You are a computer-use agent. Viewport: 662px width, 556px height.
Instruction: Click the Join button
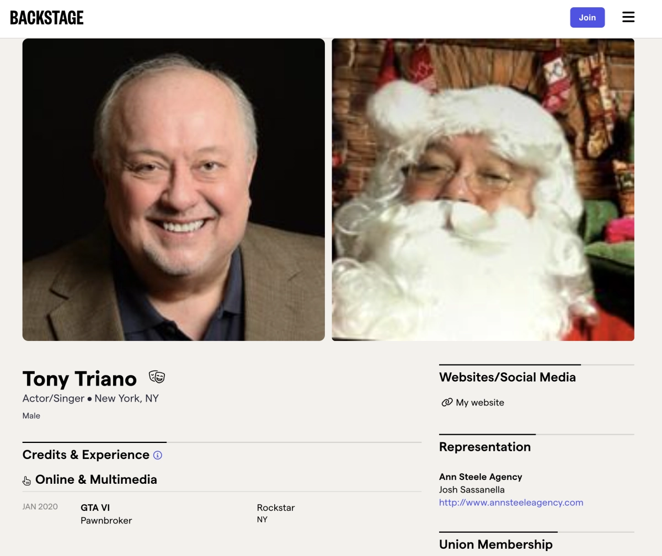(x=588, y=18)
